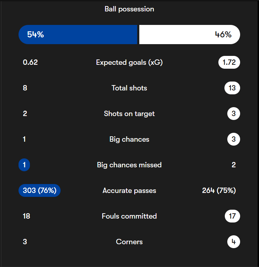Click the white 46% possession bar
The width and height of the screenshot is (259, 267).
[189, 35]
